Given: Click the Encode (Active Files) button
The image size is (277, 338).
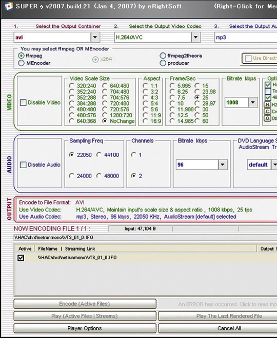Looking at the screenshot, I should coord(85,304).
